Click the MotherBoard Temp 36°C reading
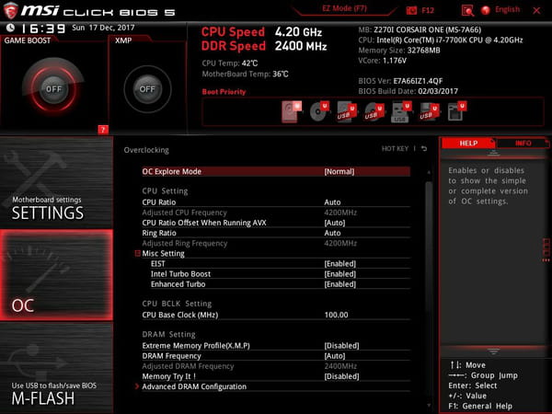The height and width of the screenshot is (414, 552). [245, 75]
